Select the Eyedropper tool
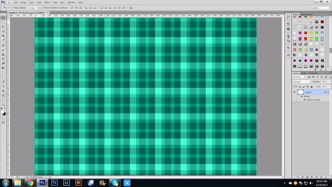 3,40
